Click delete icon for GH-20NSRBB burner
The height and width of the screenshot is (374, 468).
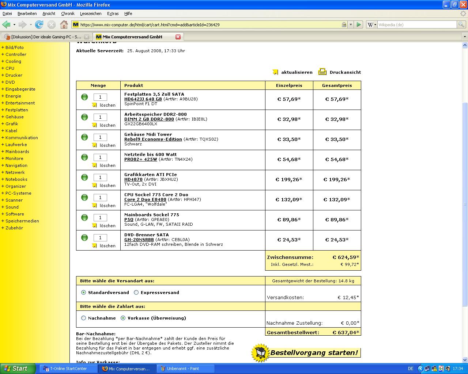[95, 245]
